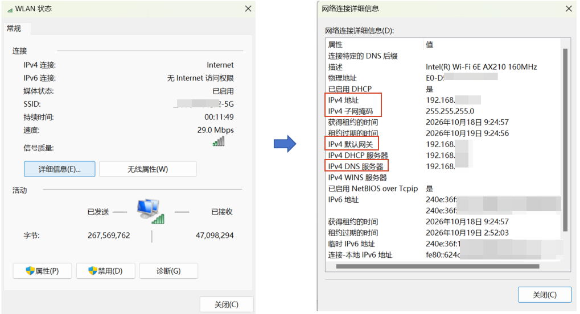Screen dimensions: 580x314
Task: Select the IPv6 地址 row label
Action: tap(343, 200)
